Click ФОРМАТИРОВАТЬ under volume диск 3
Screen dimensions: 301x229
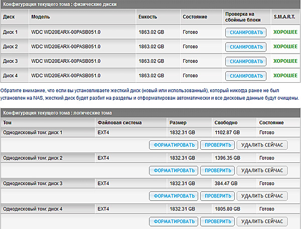[x=174, y=195]
